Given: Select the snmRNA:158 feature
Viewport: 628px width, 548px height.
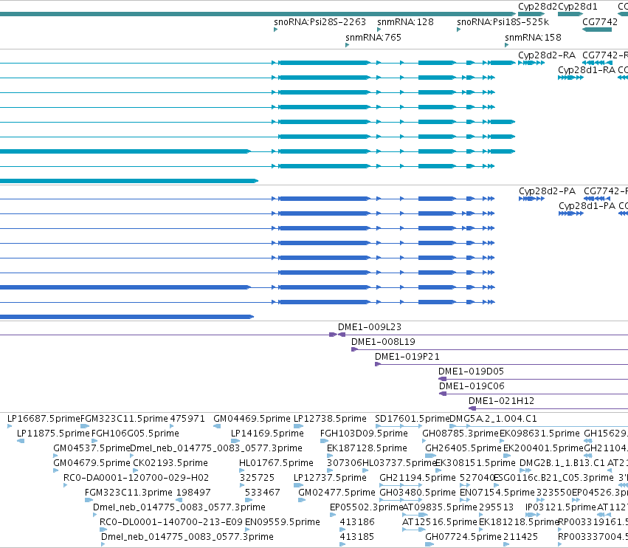Looking at the screenshot, I should 507,45.
